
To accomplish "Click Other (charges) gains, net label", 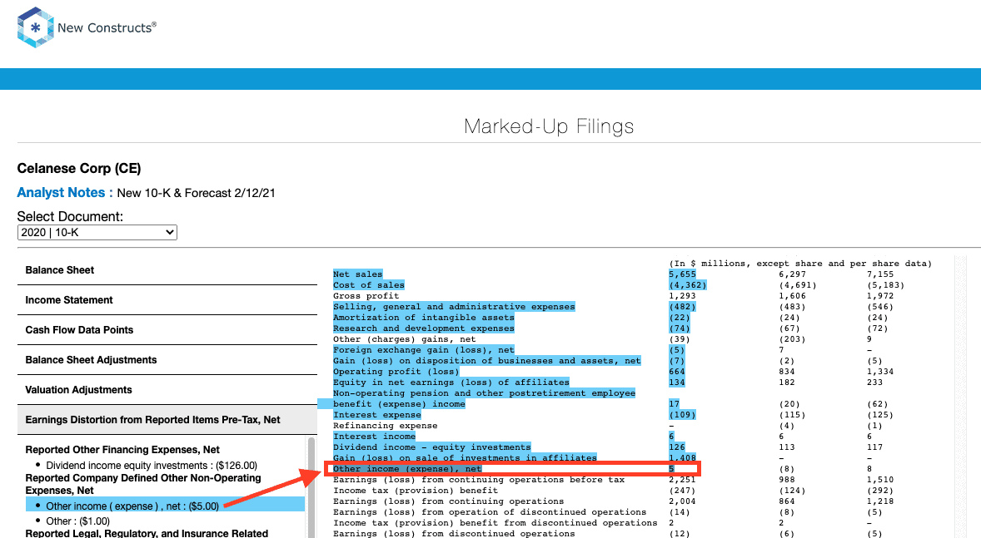I will click(x=404, y=339).
